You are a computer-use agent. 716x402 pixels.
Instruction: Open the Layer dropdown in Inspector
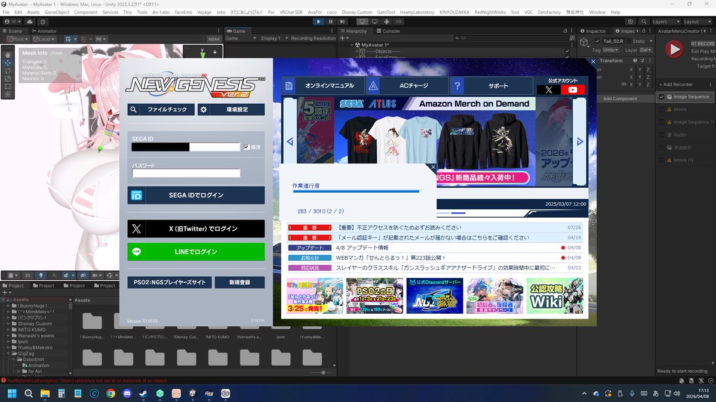pyautogui.click(x=646, y=50)
